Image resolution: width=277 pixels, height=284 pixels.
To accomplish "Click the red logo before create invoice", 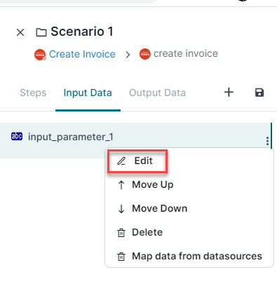I will (145, 54).
